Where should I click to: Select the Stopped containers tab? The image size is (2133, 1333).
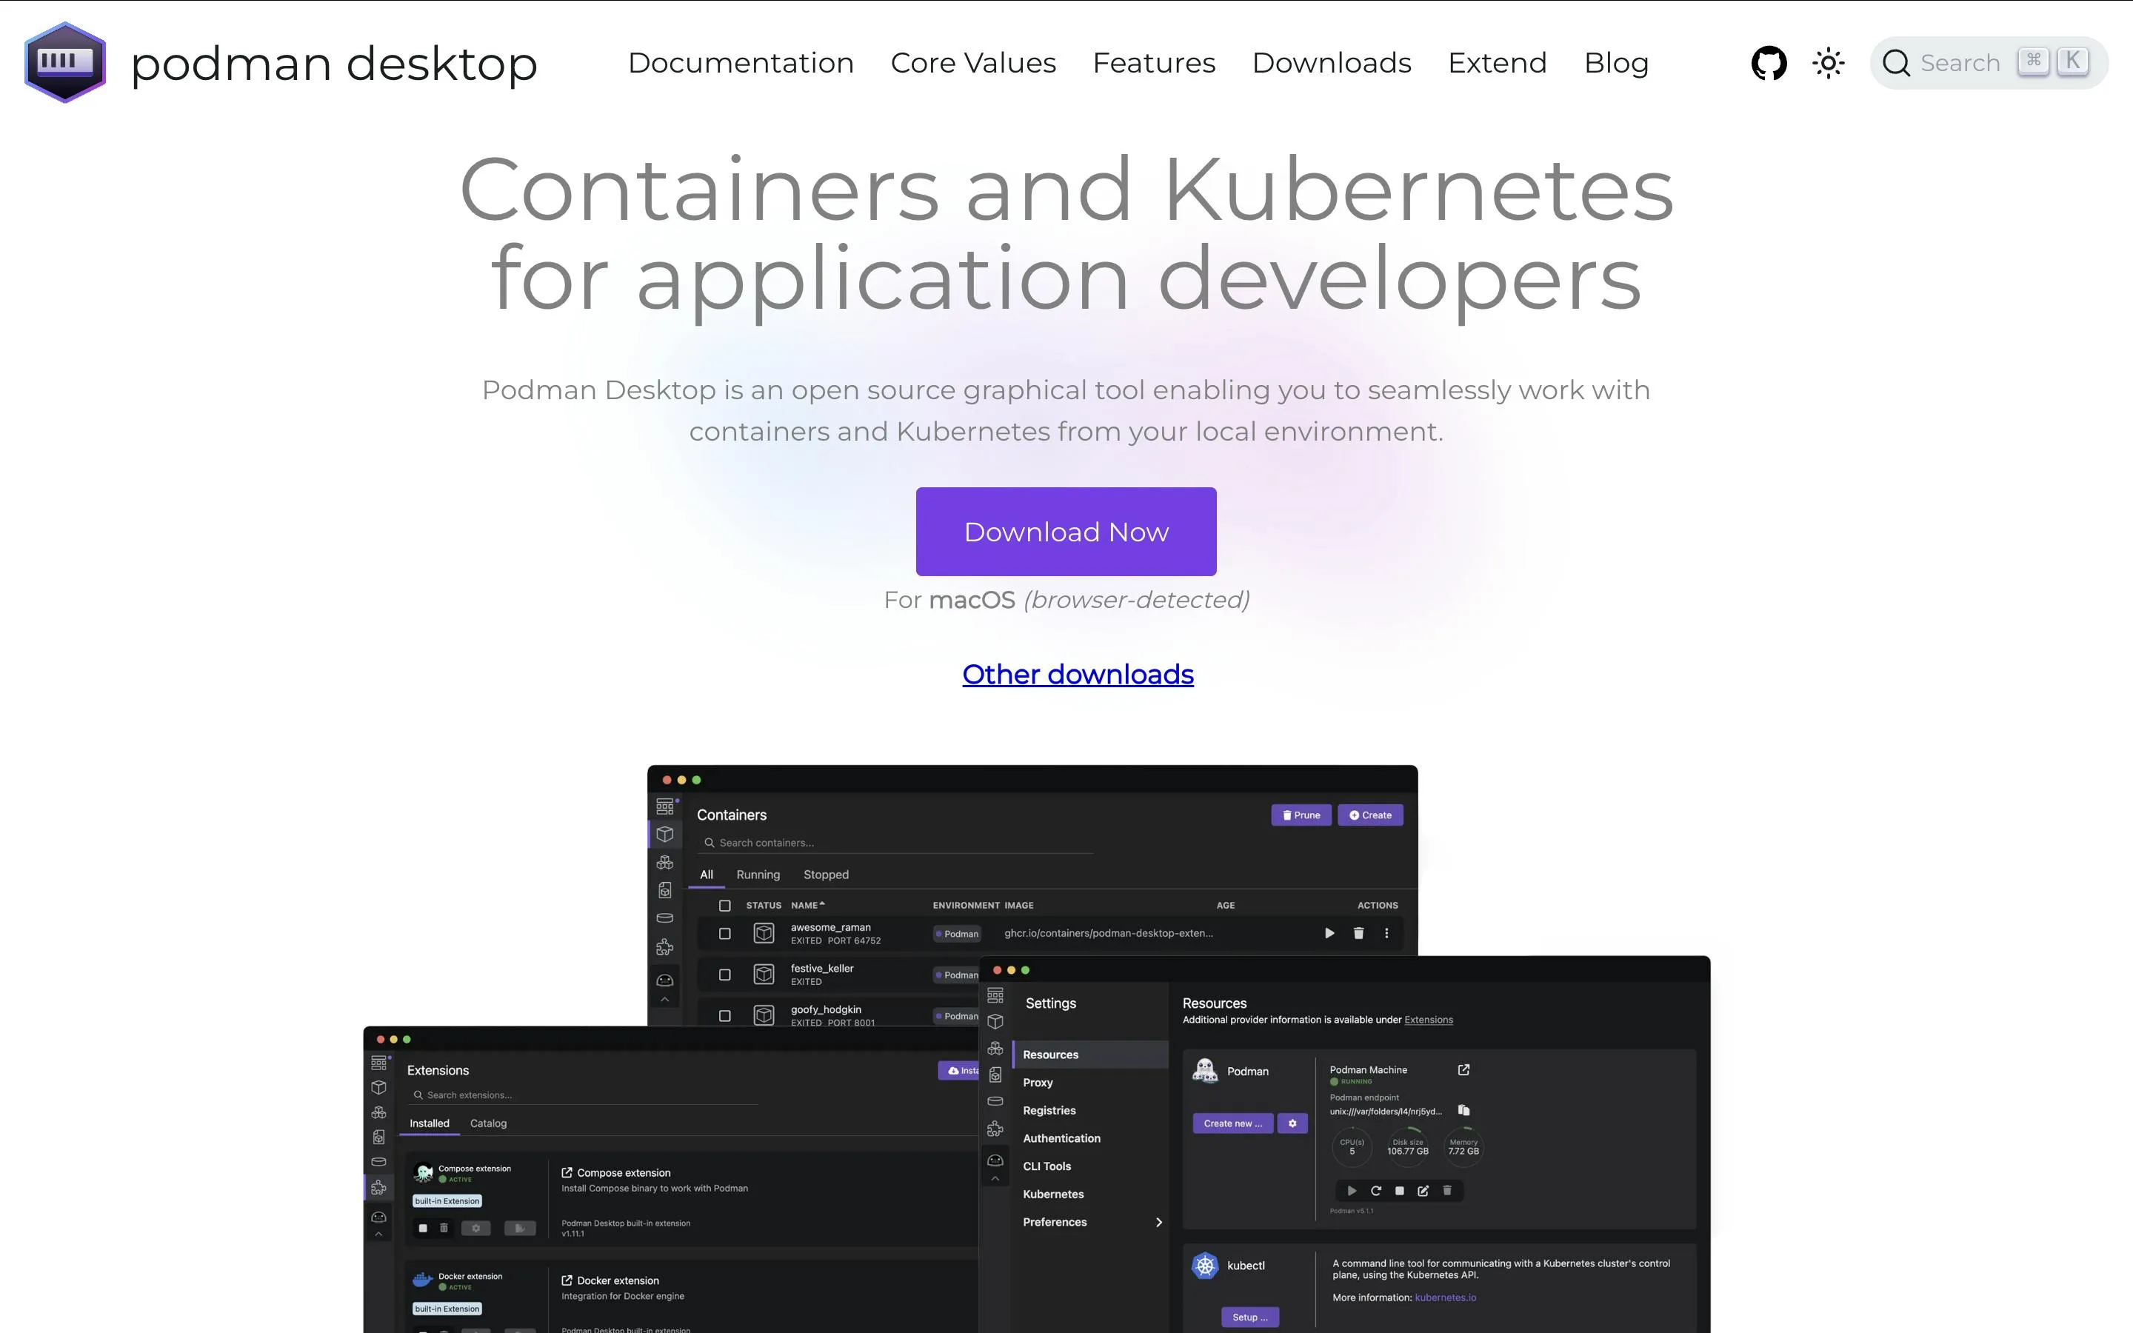[826, 875]
